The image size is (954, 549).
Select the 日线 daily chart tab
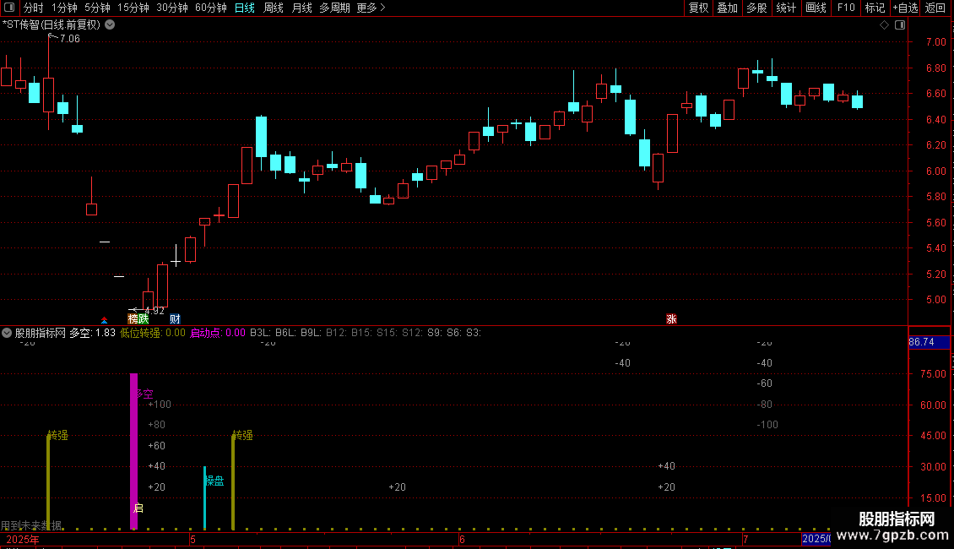245,8
